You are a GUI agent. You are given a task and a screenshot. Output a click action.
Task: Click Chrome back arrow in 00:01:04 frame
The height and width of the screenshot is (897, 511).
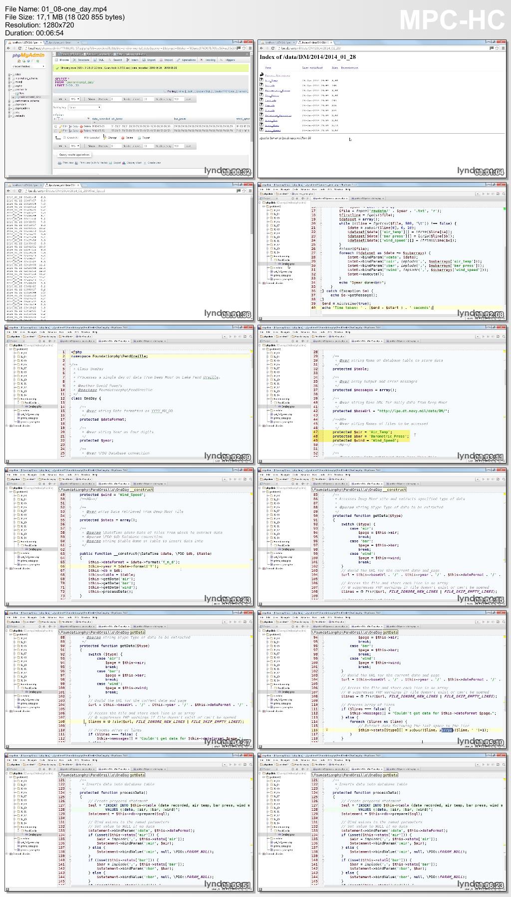[261, 48]
